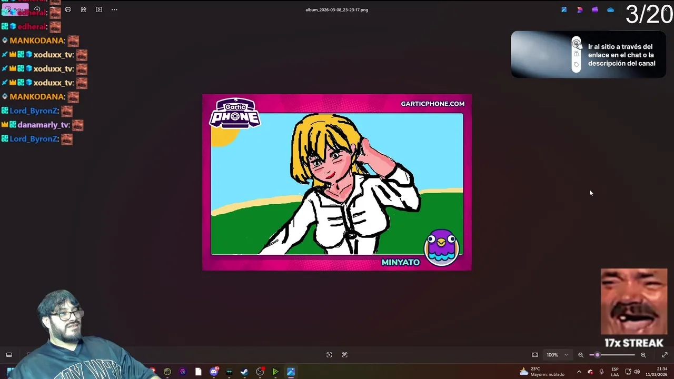Screen dimensions: 674x379
Task: Open the volume speaker tray icon
Action: pos(637,372)
